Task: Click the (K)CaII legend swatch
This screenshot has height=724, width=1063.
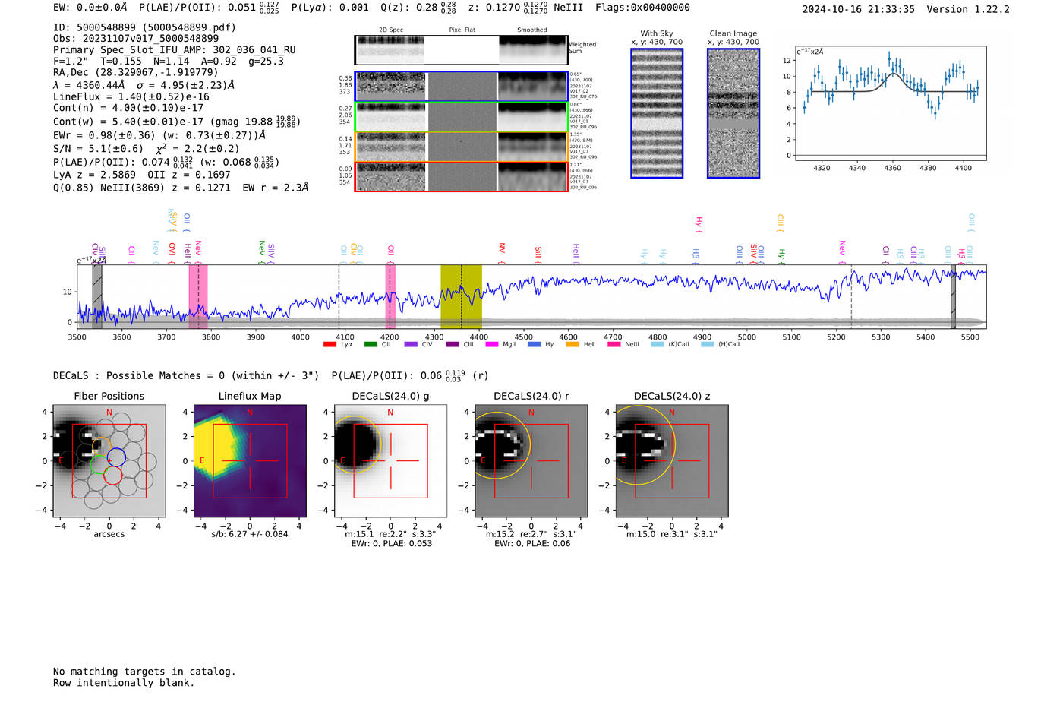Action: [658, 344]
